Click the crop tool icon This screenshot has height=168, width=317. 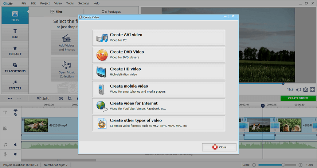click(x=70, y=98)
